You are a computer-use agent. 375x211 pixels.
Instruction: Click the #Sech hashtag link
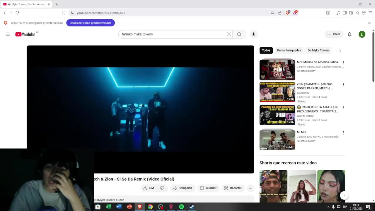[x=120, y=200]
